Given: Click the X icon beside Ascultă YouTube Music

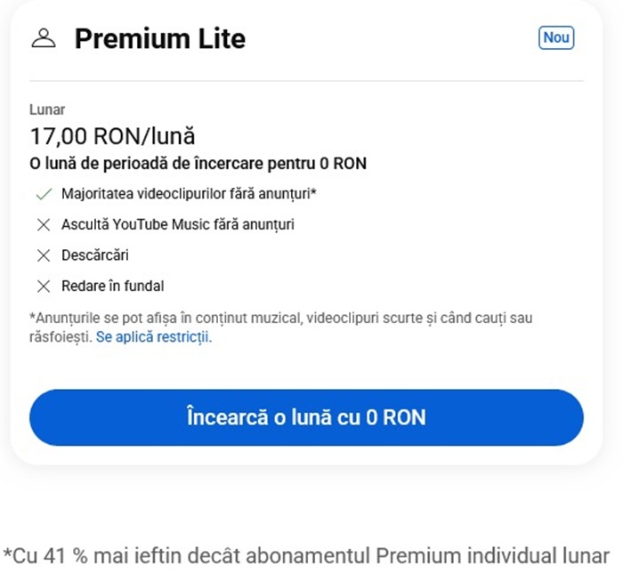Looking at the screenshot, I should click(x=43, y=225).
